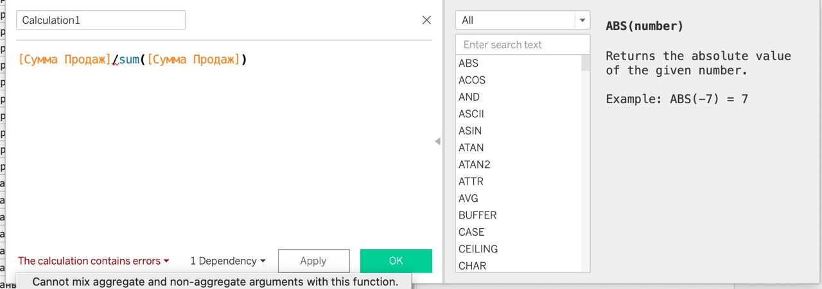Open the function category dropdown showing All
Screen dimensions: 822x289
522,20
